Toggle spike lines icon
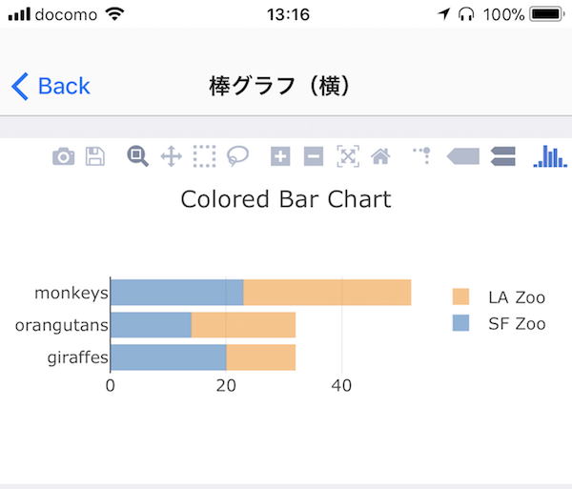The height and width of the screenshot is (489, 572). 422,155
